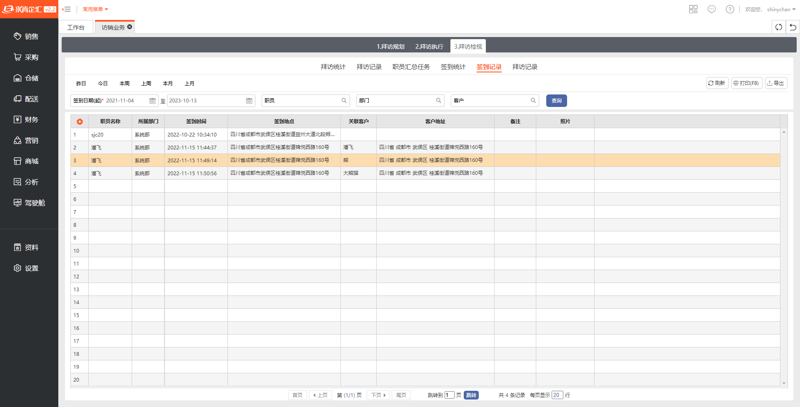Image resolution: width=800 pixels, height=407 pixels.
Task: Filter by 本月 this month
Action: coord(168,83)
